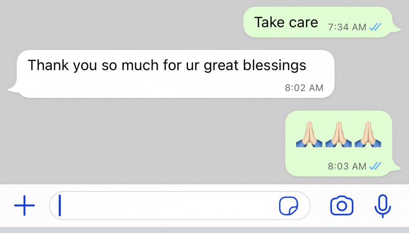
Task: Launch the camera from the chat bar
Action: (x=342, y=206)
